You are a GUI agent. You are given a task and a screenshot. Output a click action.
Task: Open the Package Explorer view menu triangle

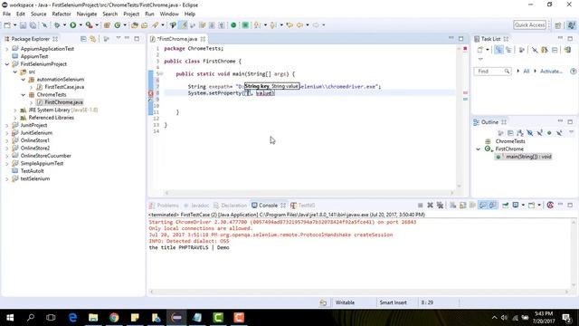pyautogui.click(x=119, y=38)
